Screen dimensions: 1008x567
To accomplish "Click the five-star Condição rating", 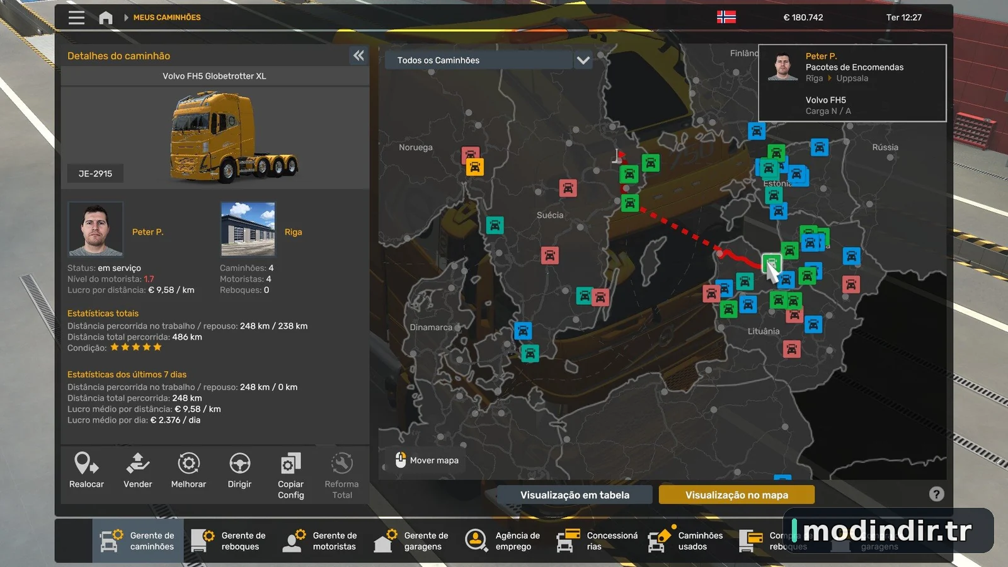I will (136, 347).
